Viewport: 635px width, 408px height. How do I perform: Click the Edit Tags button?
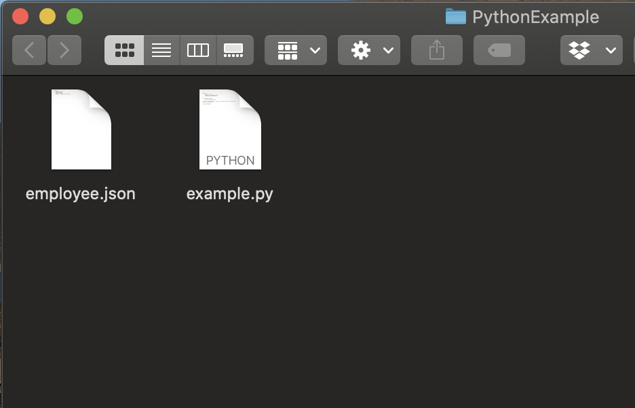(x=499, y=49)
